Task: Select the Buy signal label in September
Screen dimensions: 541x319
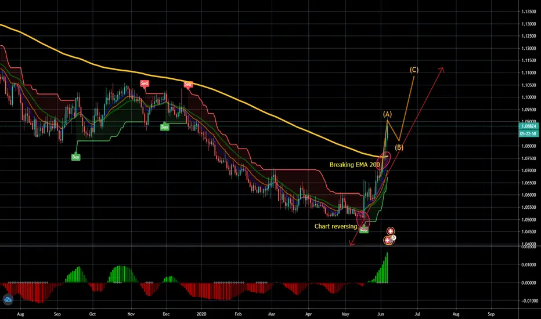Action: pos(75,157)
